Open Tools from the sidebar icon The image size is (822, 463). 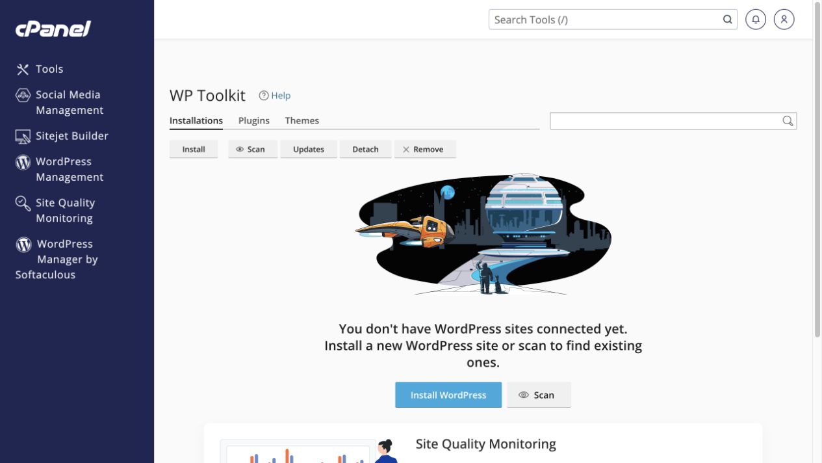pyautogui.click(x=23, y=69)
